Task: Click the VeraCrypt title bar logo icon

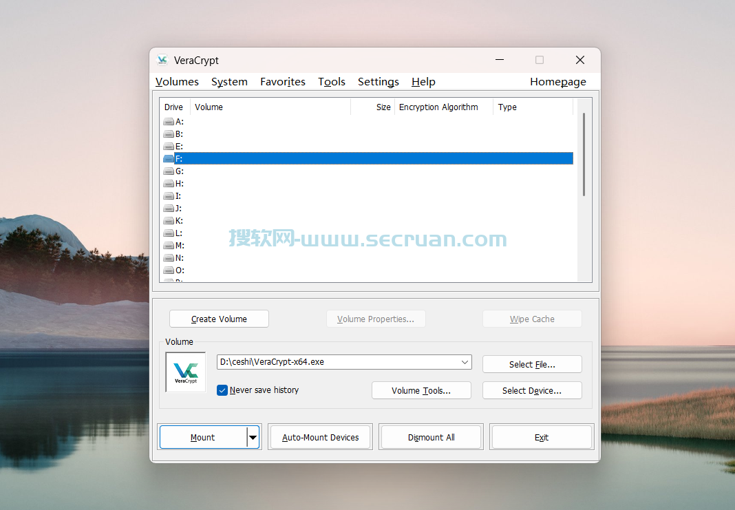Action: (x=162, y=60)
